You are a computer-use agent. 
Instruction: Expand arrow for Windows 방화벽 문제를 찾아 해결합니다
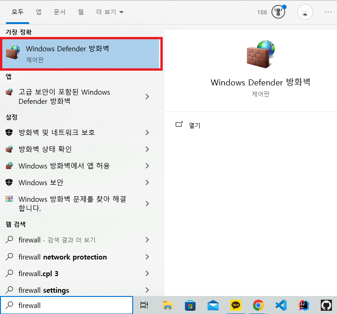(x=147, y=204)
